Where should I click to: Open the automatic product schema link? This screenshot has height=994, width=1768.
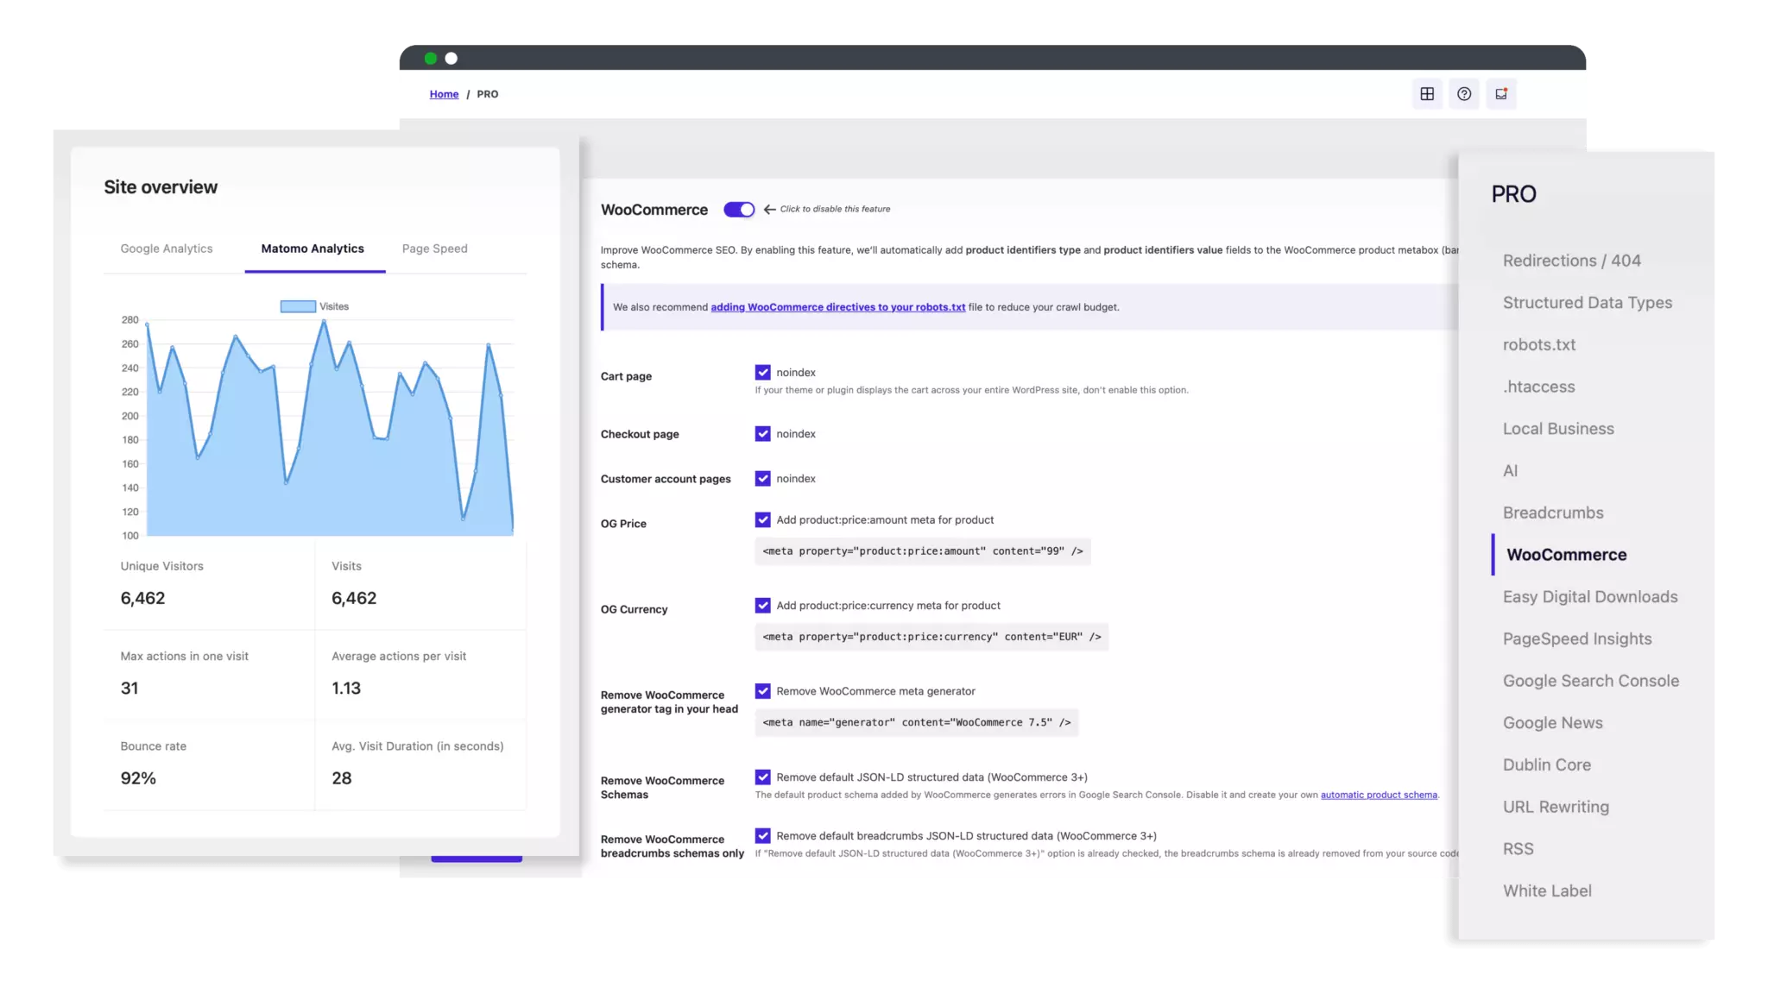[1379, 796]
